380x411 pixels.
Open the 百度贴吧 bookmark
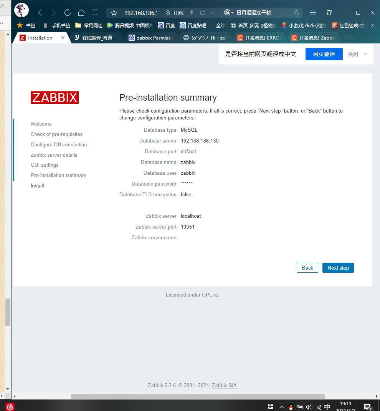point(202,25)
